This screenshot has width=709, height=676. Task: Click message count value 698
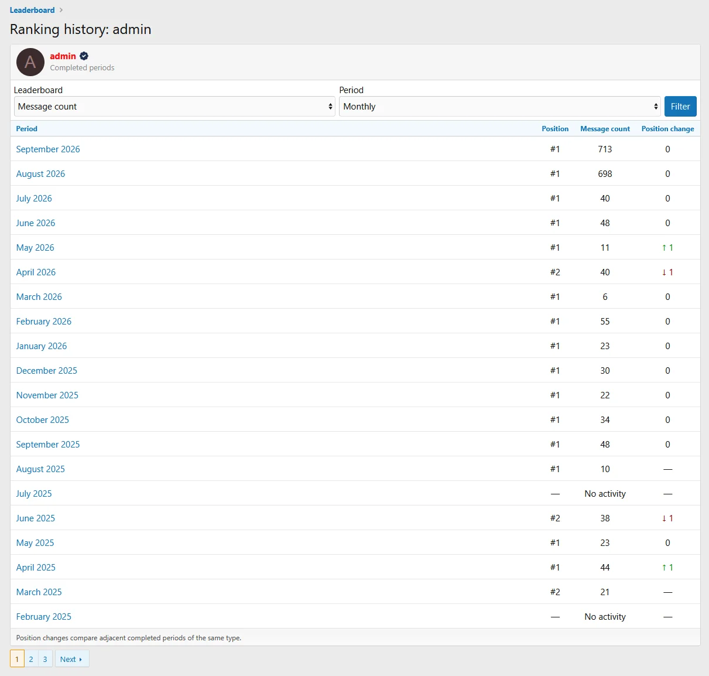(x=605, y=174)
